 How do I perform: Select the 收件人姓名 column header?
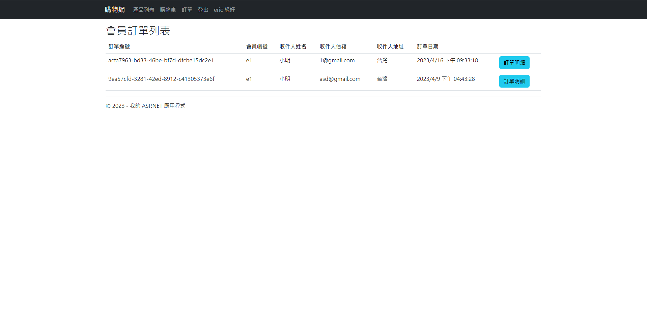tap(293, 46)
